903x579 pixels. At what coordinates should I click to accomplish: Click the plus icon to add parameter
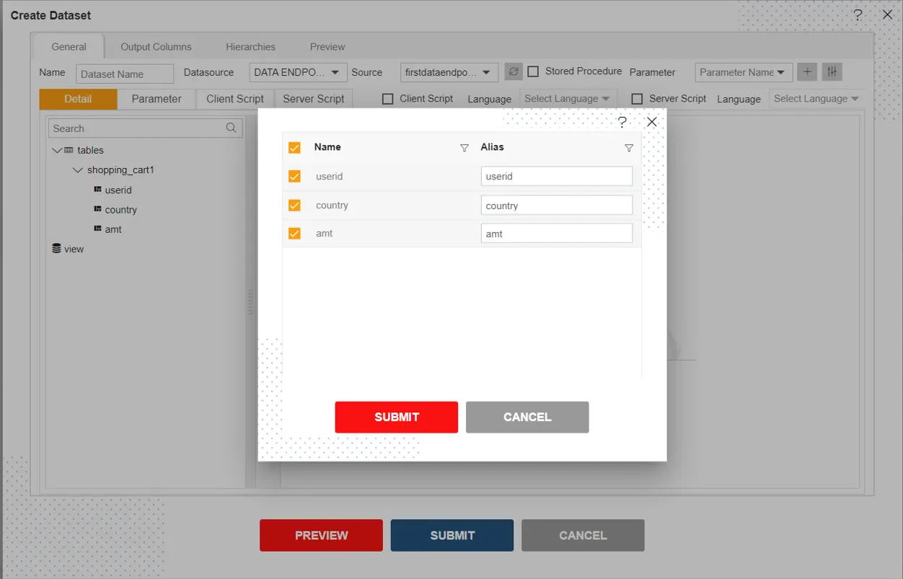point(807,71)
